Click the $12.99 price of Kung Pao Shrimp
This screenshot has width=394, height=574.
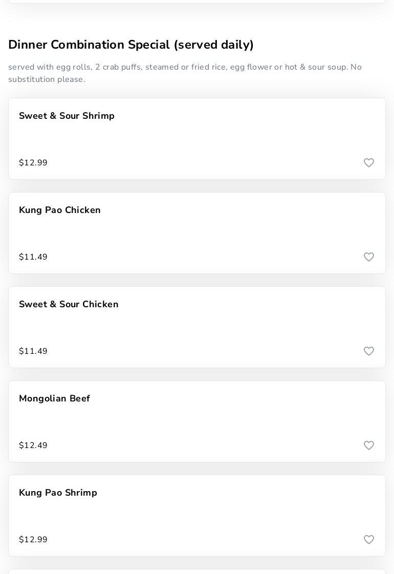click(x=33, y=540)
